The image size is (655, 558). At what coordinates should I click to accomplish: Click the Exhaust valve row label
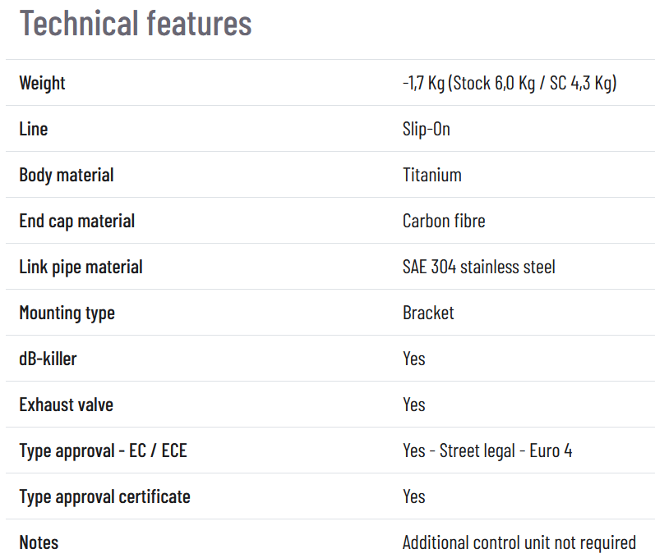(x=66, y=405)
